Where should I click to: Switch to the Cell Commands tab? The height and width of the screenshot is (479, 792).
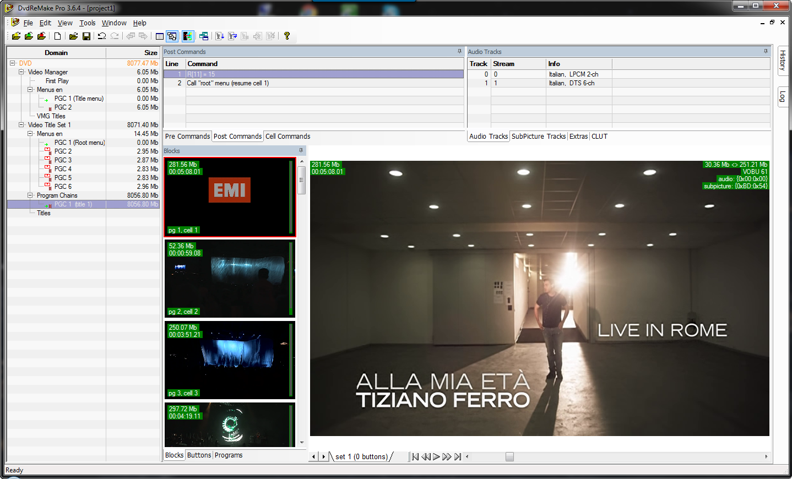(287, 137)
